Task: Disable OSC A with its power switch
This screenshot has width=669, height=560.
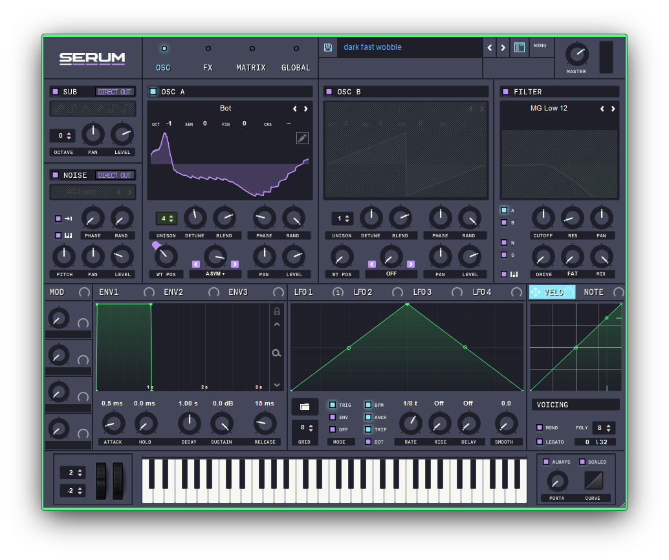Action: 153,92
